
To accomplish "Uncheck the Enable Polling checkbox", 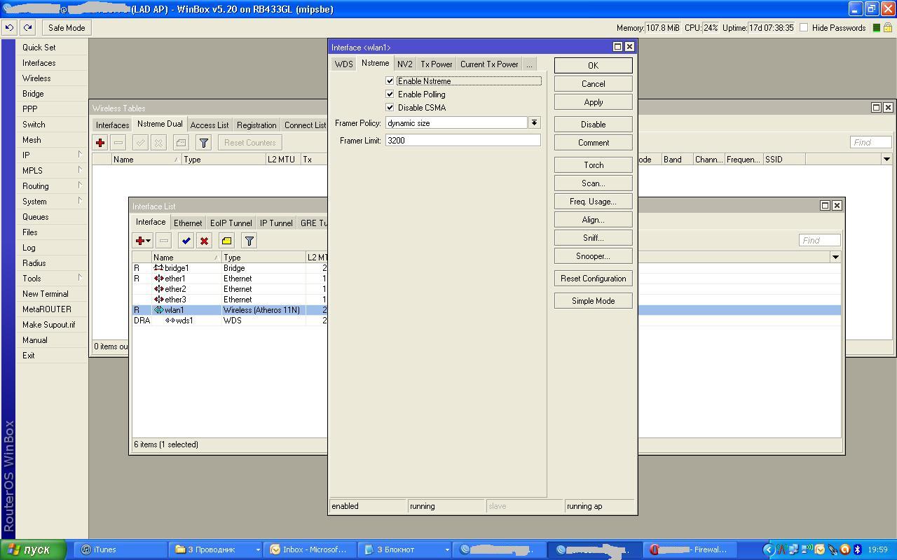I will click(390, 94).
